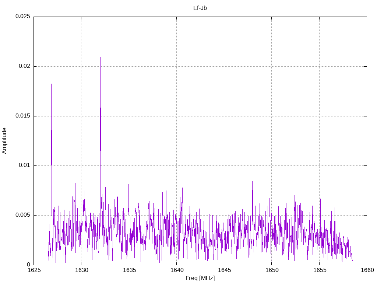Image resolution: width=377 pixels, height=283 pixels.
Task: Click y-axis tick value 0.005
Action: coord(23,215)
